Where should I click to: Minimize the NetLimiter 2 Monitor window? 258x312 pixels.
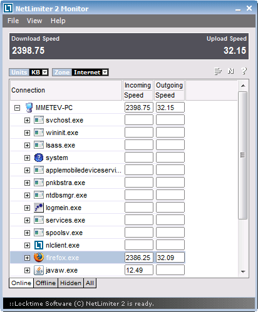click(238, 9)
